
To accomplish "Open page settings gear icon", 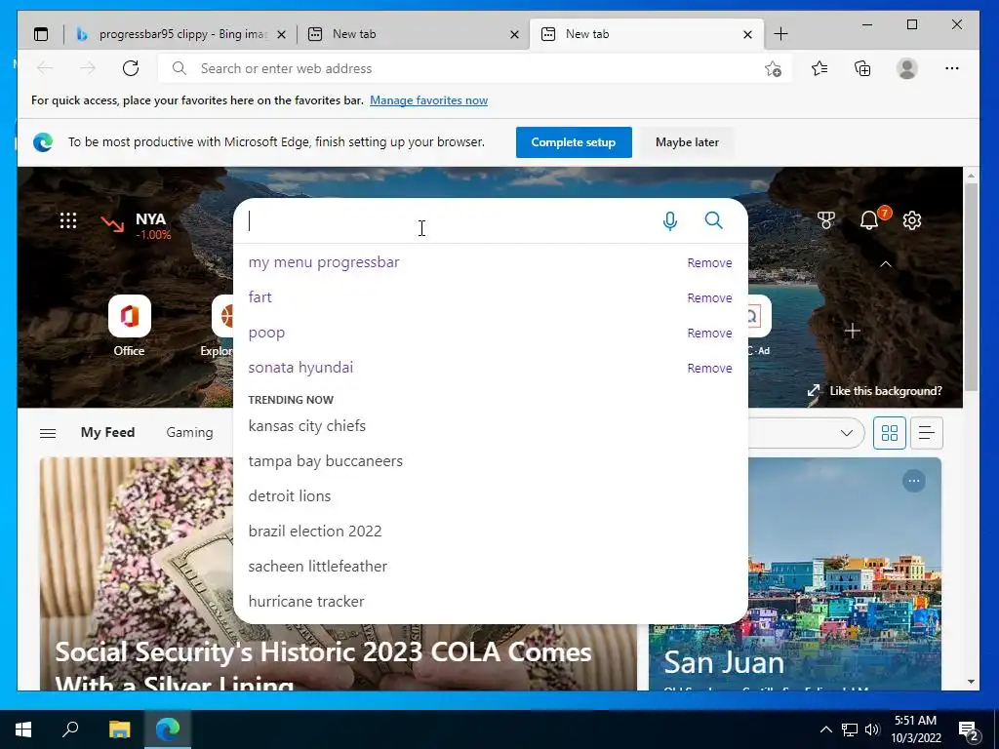I will pyautogui.click(x=912, y=220).
